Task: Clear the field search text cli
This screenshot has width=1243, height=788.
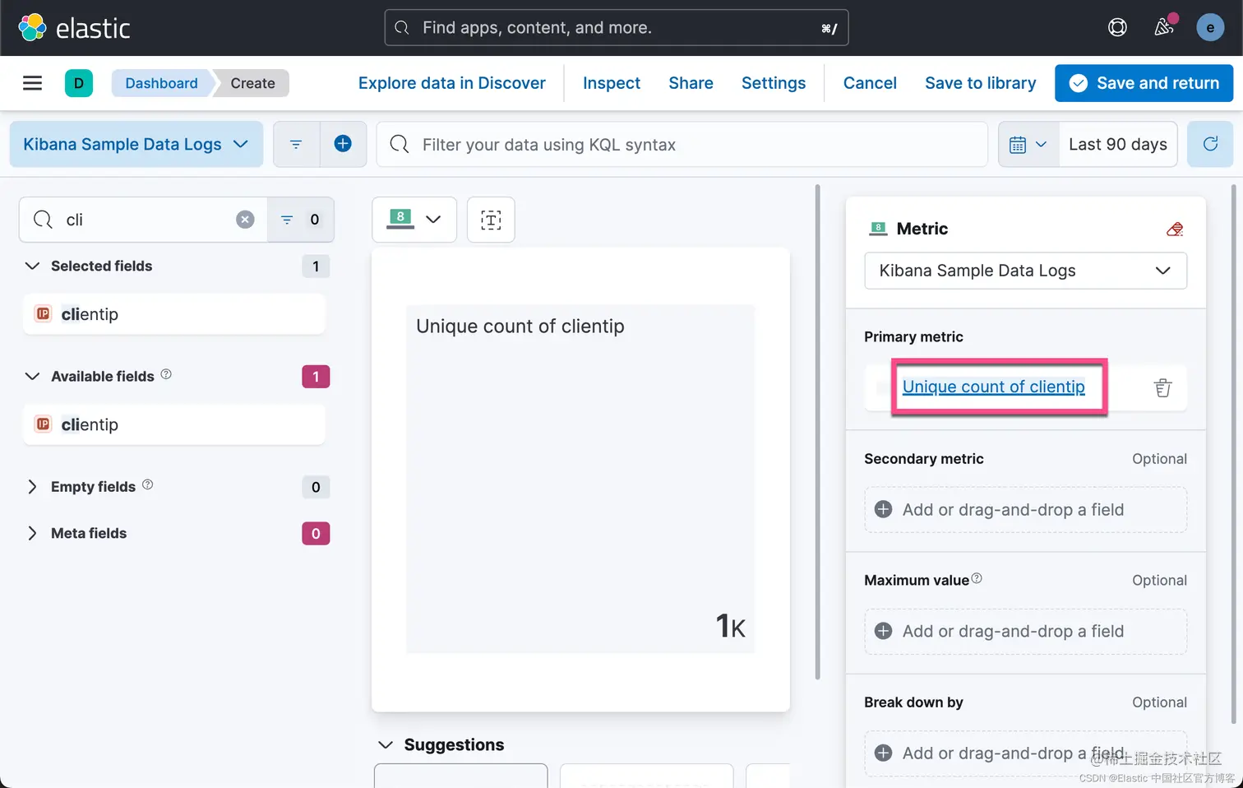Action: click(x=245, y=220)
